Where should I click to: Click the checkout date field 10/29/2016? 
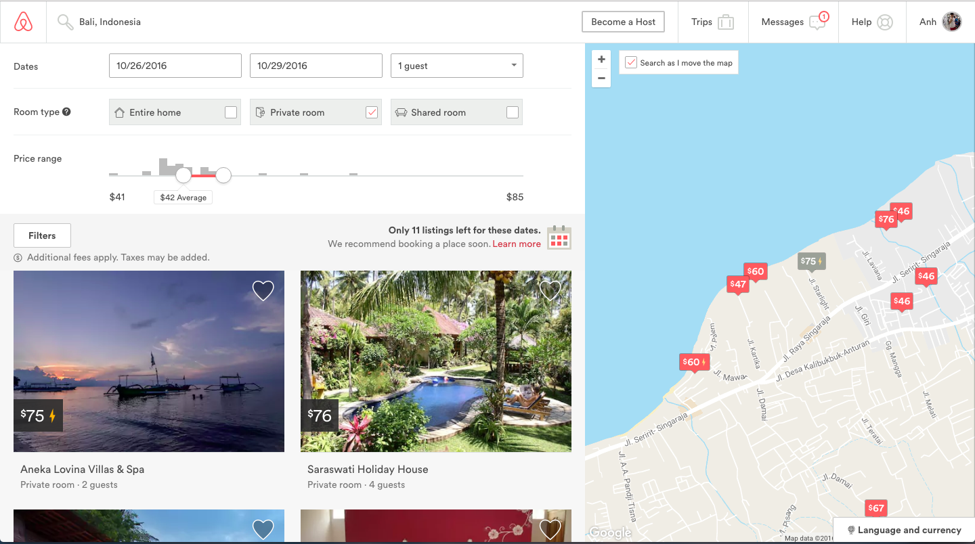click(x=316, y=66)
